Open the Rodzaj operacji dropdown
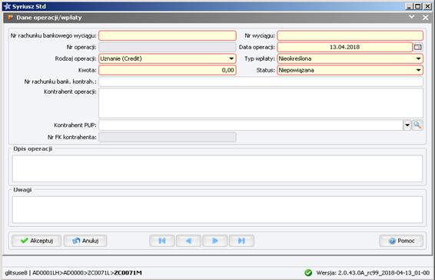Viewport: 435px width, 280px height. tap(231, 58)
